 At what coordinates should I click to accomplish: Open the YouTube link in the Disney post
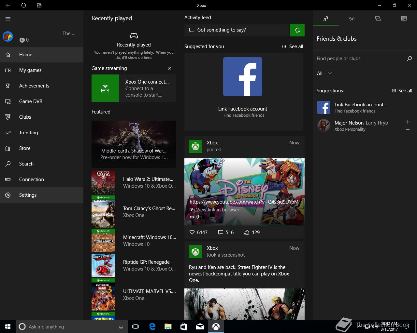244,202
